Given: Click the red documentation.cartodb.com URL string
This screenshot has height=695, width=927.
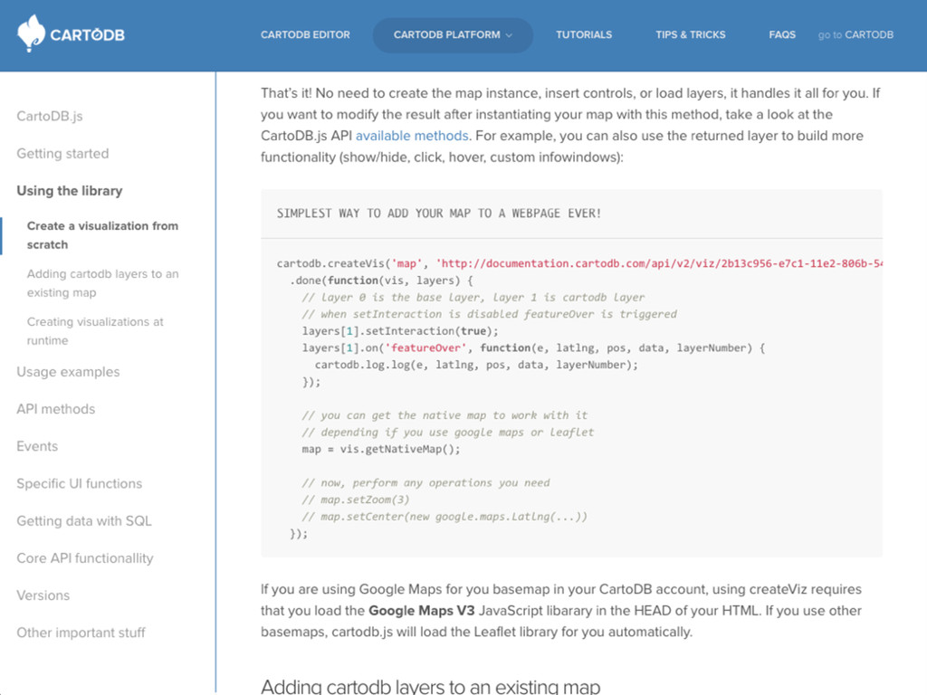Looking at the screenshot, I should [659, 263].
